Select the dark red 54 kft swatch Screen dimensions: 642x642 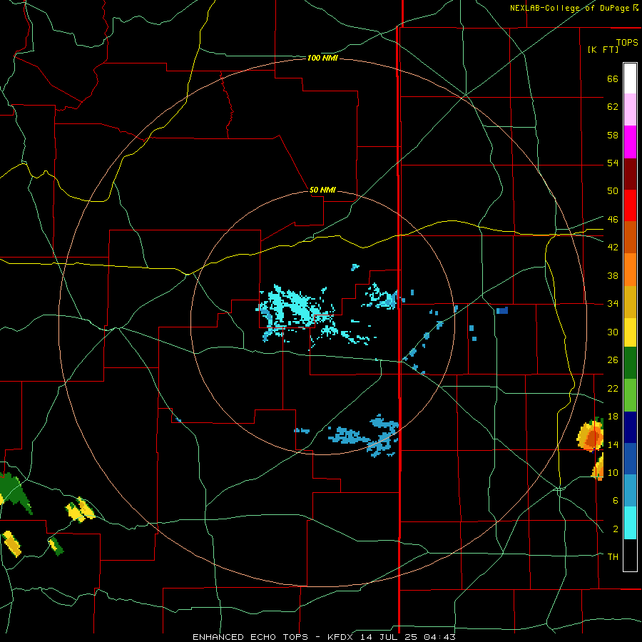tap(630, 173)
